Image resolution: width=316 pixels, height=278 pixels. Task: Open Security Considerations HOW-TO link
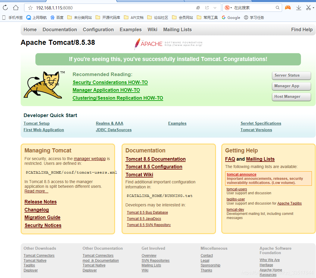[110, 82]
